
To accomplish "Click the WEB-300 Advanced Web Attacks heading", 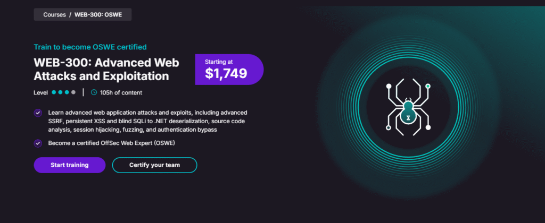I will pyautogui.click(x=106, y=69).
